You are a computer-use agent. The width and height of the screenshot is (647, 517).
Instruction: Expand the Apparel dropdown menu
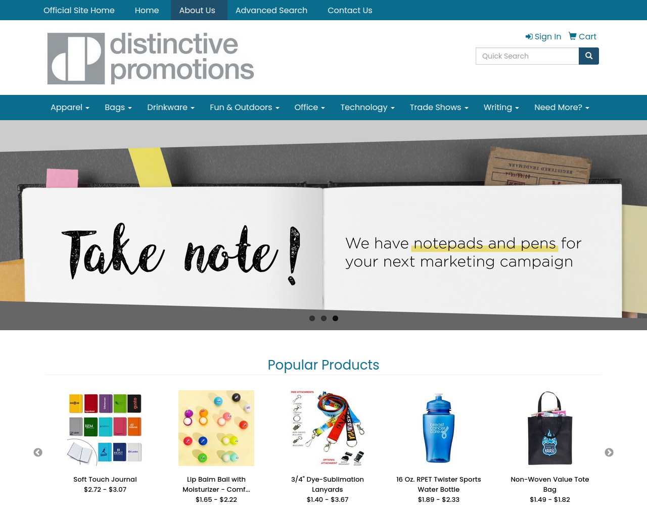tap(70, 108)
